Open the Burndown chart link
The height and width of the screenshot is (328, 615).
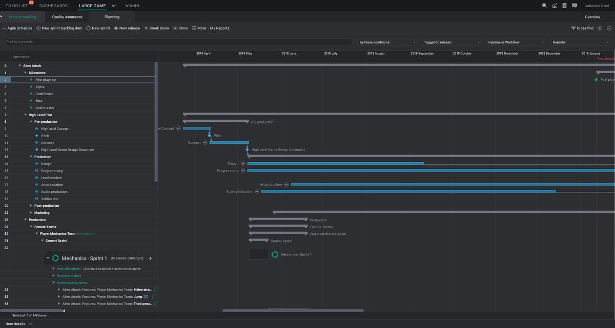69,276
